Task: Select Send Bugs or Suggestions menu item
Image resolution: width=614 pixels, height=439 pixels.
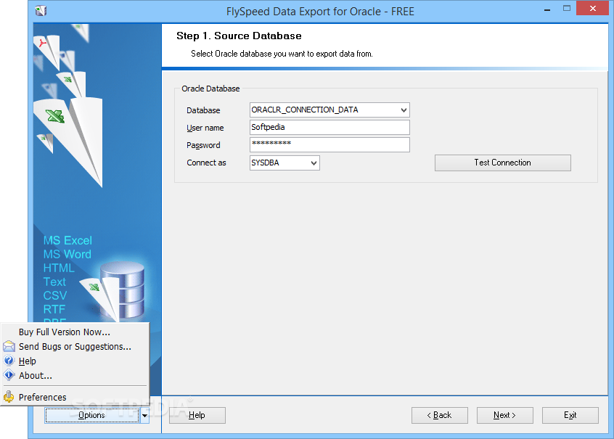Action: [x=75, y=347]
